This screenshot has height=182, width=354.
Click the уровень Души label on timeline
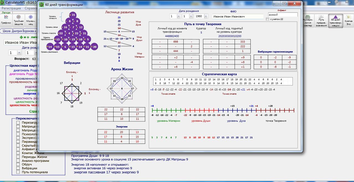point(201,121)
